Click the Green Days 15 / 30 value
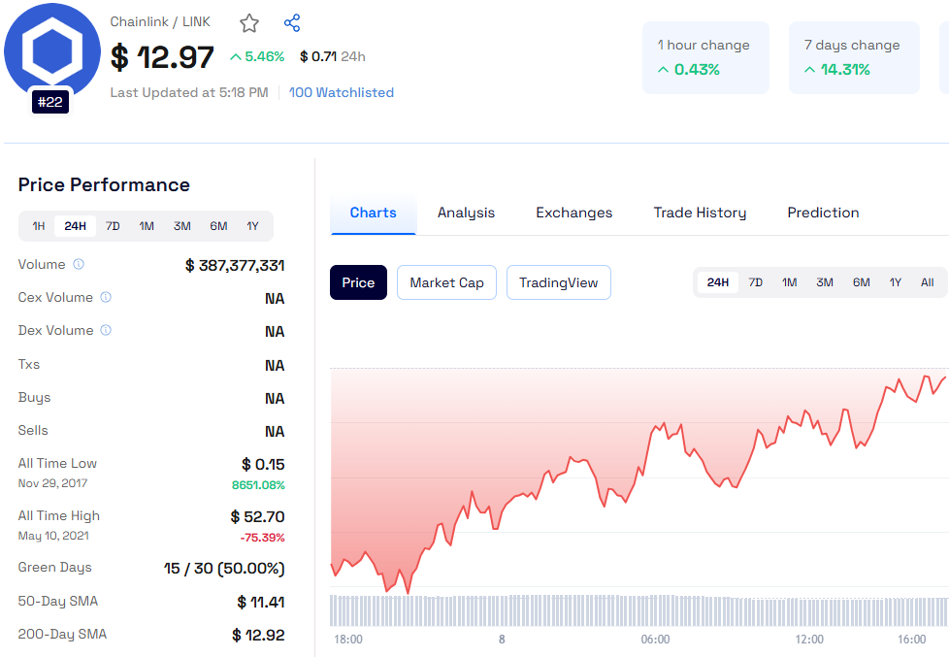The image size is (949, 657). [x=224, y=569]
